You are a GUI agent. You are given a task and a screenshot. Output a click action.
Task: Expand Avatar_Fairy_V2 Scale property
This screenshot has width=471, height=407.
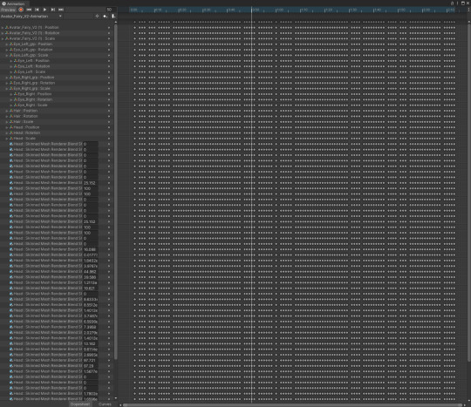pyautogui.click(x=3, y=38)
